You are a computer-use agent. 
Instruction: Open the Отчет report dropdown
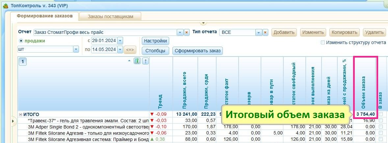pos(180,32)
